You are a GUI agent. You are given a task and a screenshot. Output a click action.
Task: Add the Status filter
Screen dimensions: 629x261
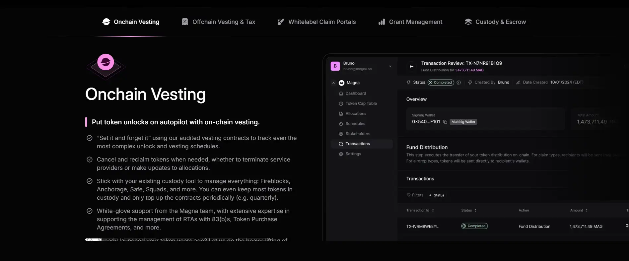[x=437, y=195]
